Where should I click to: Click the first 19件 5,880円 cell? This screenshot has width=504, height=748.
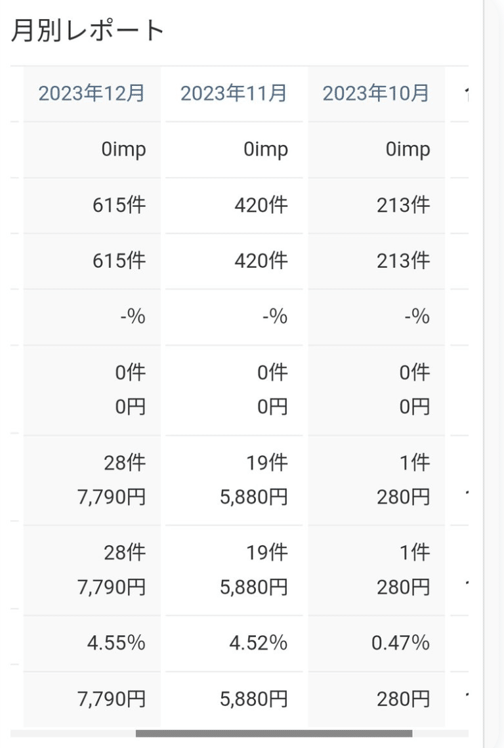pyautogui.click(x=234, y=480)
